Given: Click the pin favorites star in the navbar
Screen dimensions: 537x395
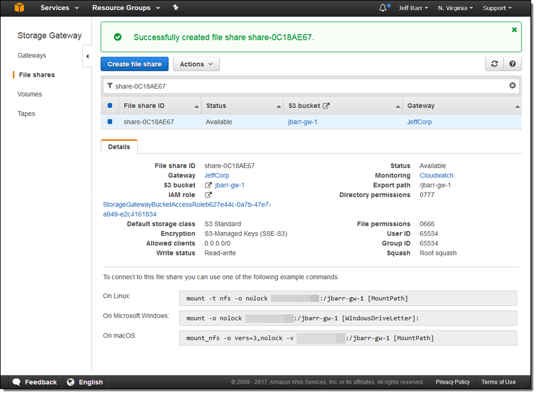Looking at the screenshot, I should [176, 8].
